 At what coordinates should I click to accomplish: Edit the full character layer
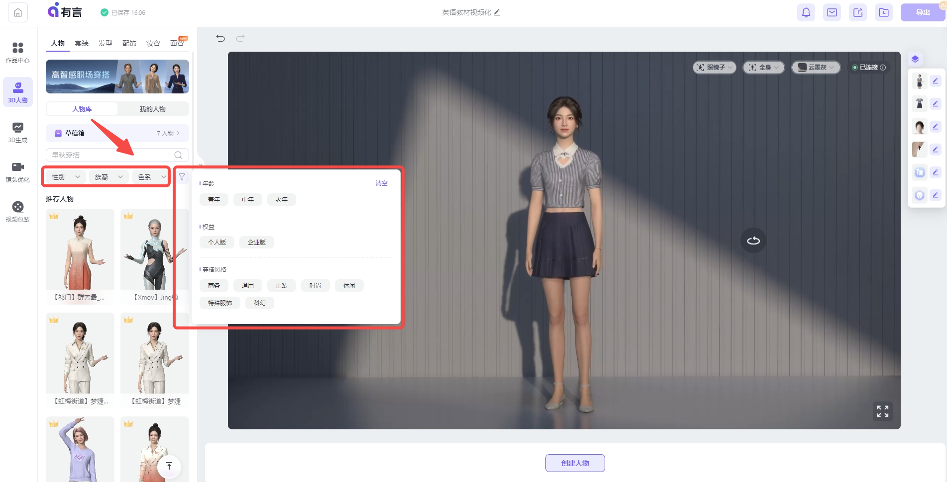tap(936, 81)
